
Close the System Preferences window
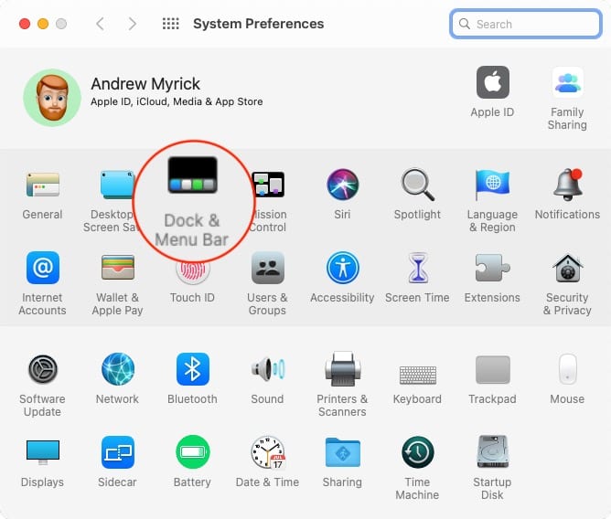click(x=25, y=24)
